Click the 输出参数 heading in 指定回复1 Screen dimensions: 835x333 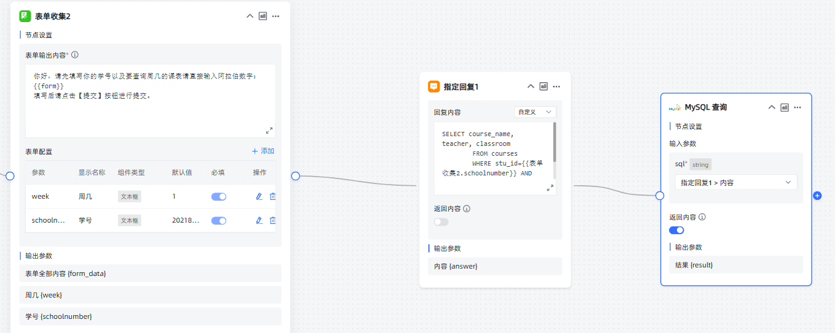tap(447, 248)
